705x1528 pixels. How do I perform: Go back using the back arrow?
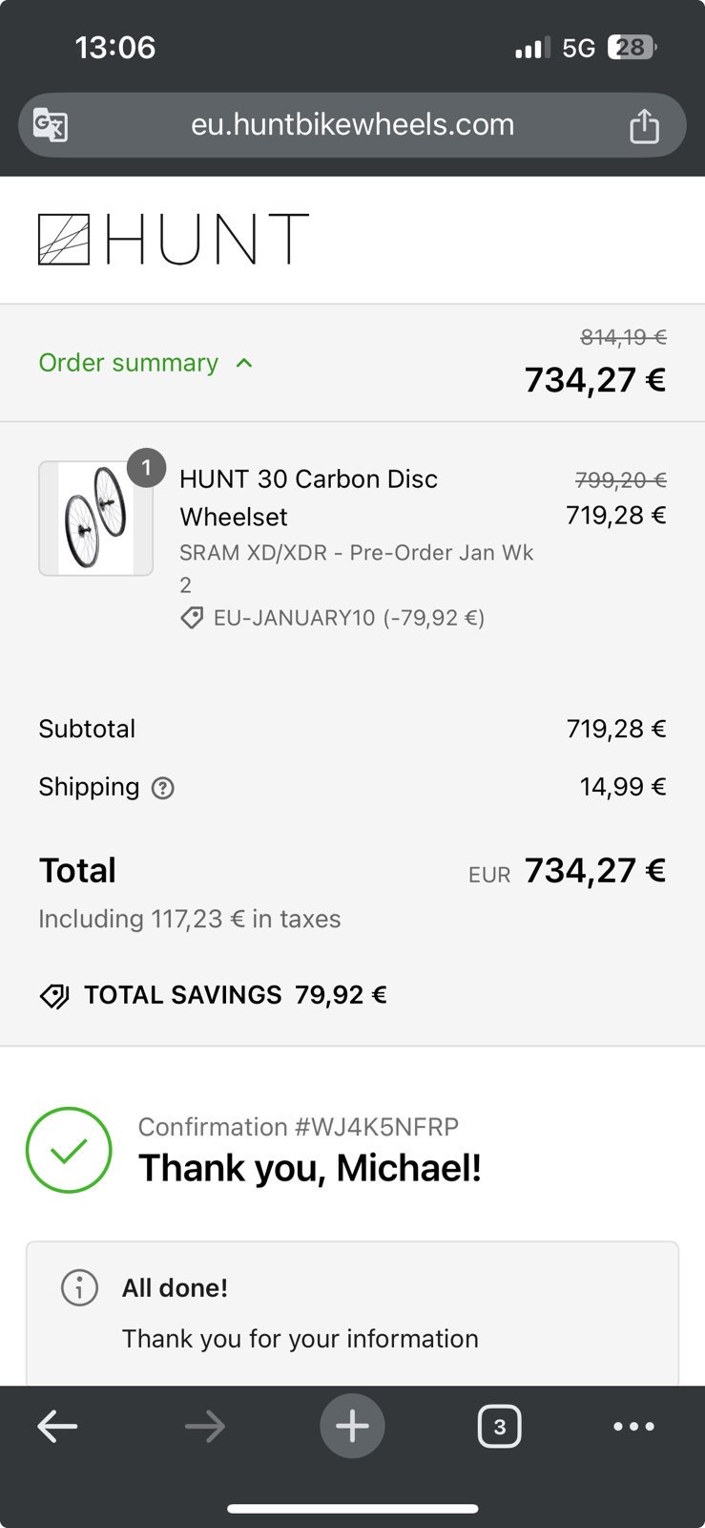coord(57,1427)
